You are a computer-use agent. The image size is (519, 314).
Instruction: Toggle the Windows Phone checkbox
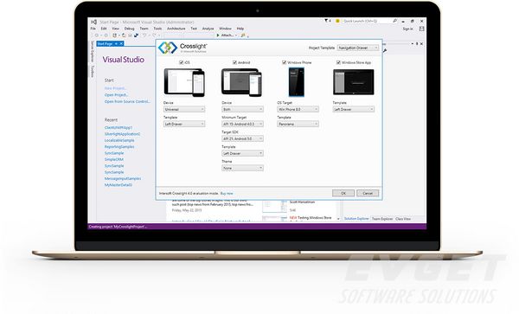click(284, 62)
